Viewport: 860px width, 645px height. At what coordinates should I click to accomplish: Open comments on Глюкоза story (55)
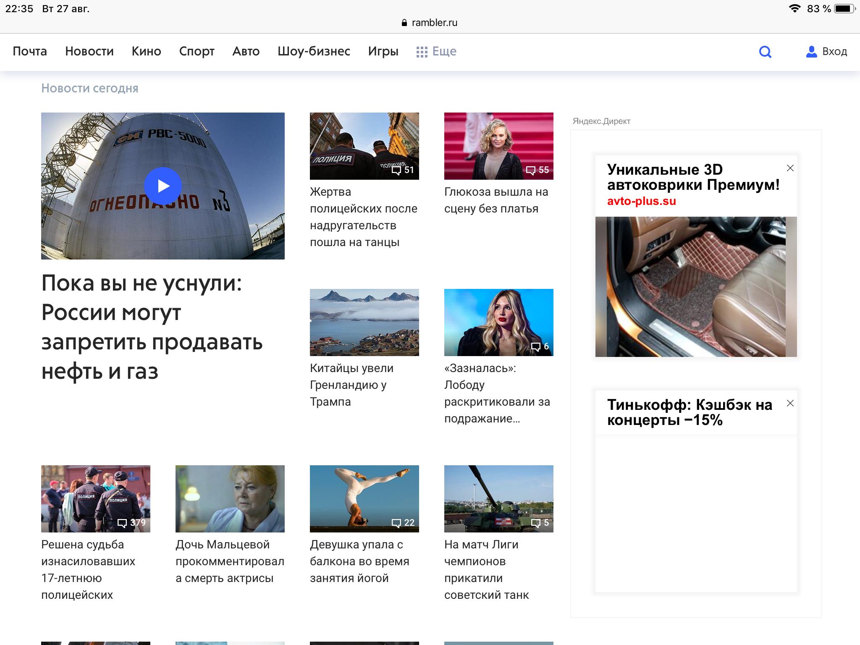[x=537, y=170]
